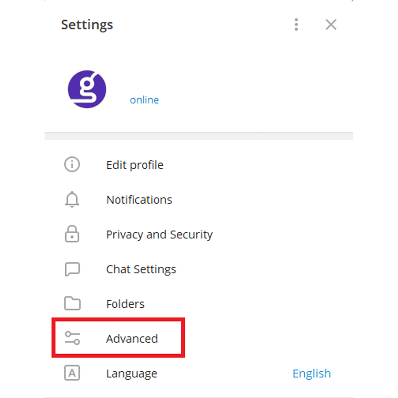Click the letter A Language icon

pyautogui.click(x=72, y=373)
